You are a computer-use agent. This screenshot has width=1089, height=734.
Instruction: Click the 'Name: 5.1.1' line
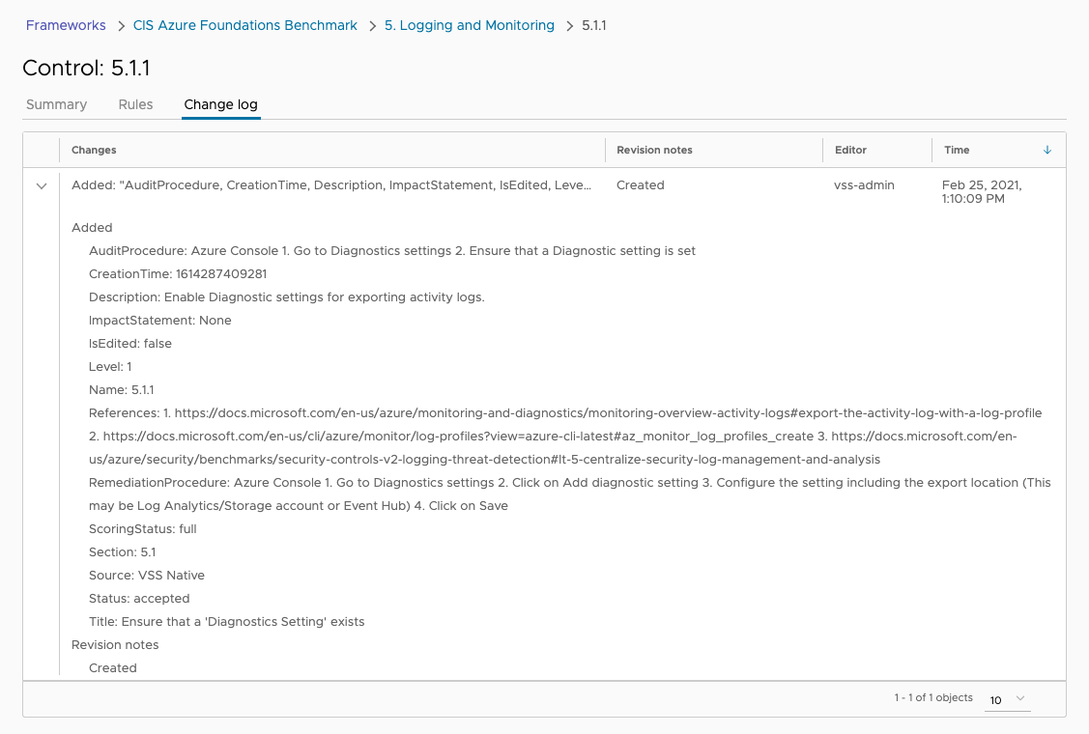[122, 389]
